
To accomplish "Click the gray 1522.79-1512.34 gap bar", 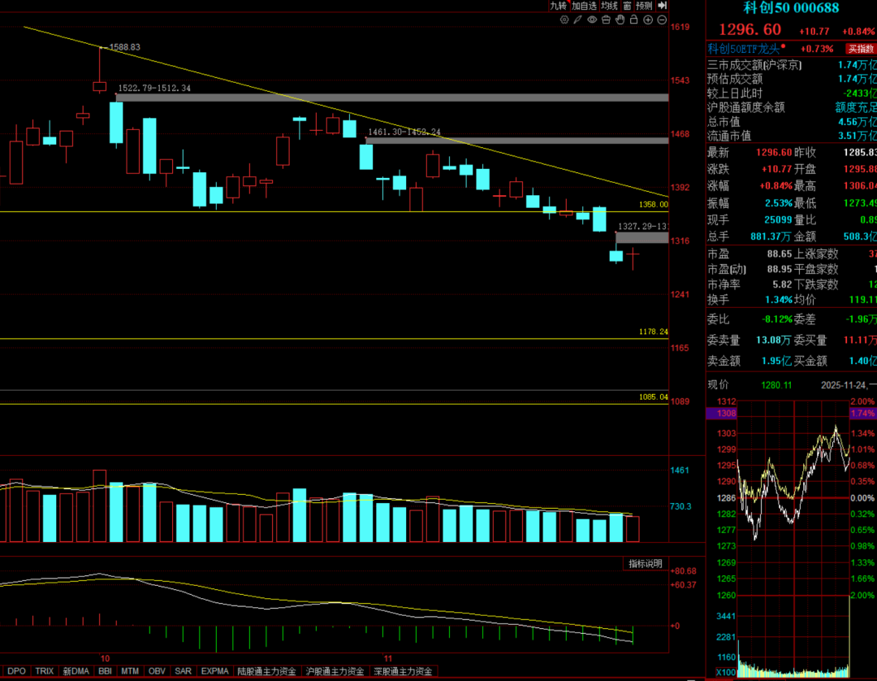I will (390, 98).
